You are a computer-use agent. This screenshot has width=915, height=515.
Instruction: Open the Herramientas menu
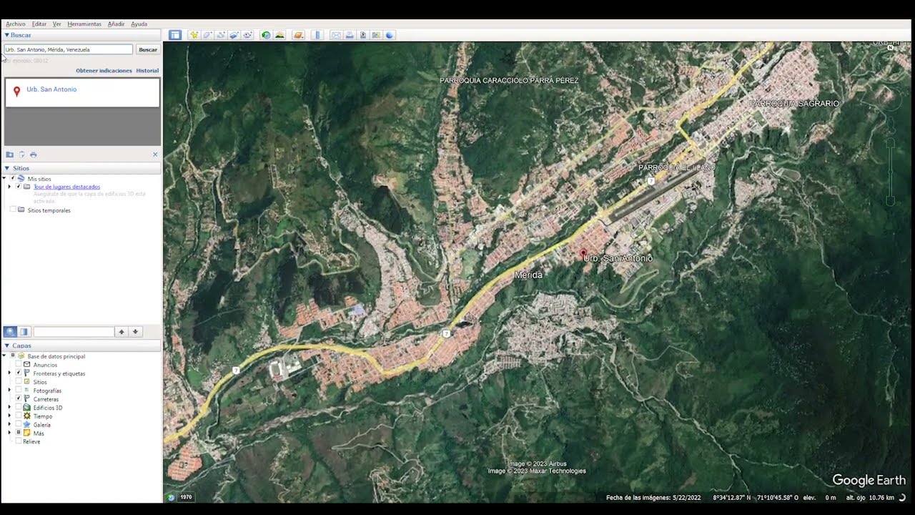(84, 24)
